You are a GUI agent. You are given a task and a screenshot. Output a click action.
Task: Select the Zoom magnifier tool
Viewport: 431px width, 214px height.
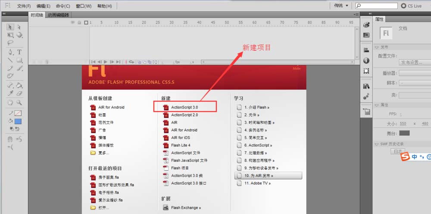19,102
